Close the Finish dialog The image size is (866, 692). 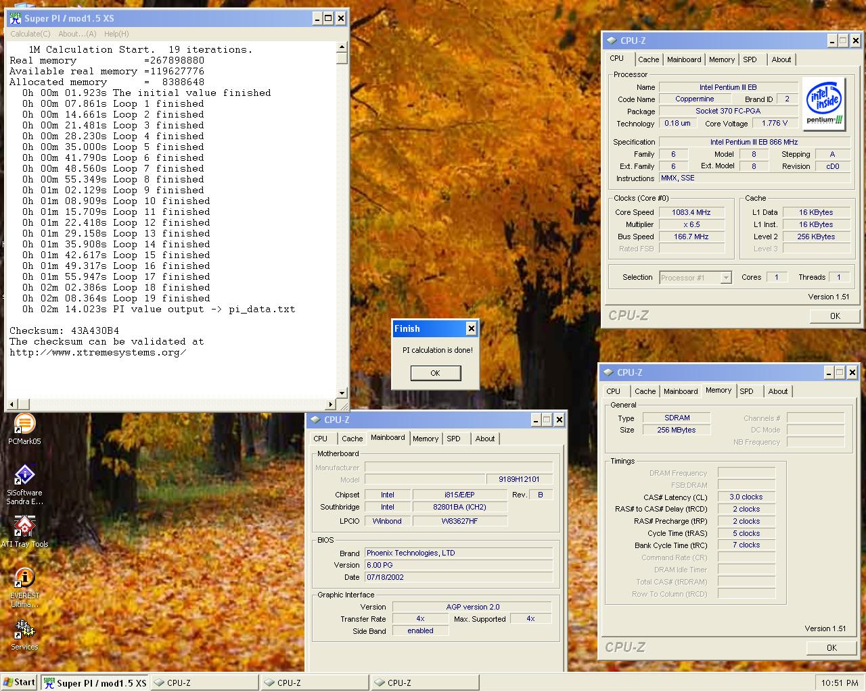coord(472,328)
